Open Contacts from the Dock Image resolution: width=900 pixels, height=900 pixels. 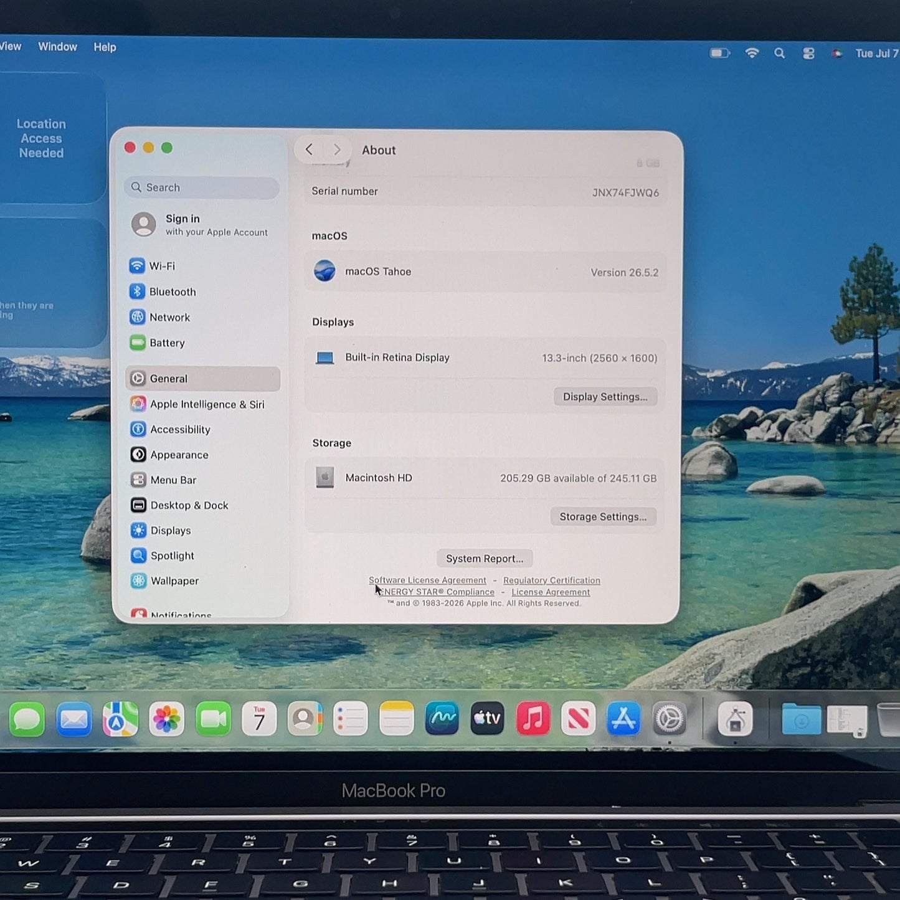click(x=305, y=719)
